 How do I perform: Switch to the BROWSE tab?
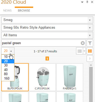coord(24,11)
